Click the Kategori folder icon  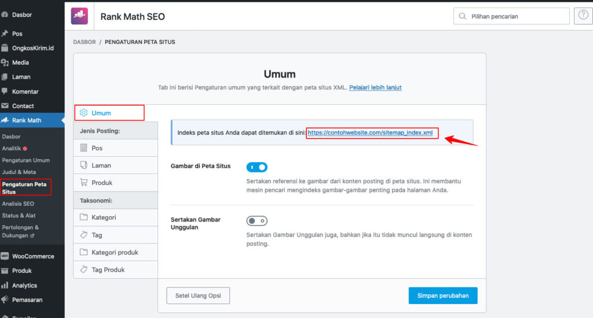[83, 217]
